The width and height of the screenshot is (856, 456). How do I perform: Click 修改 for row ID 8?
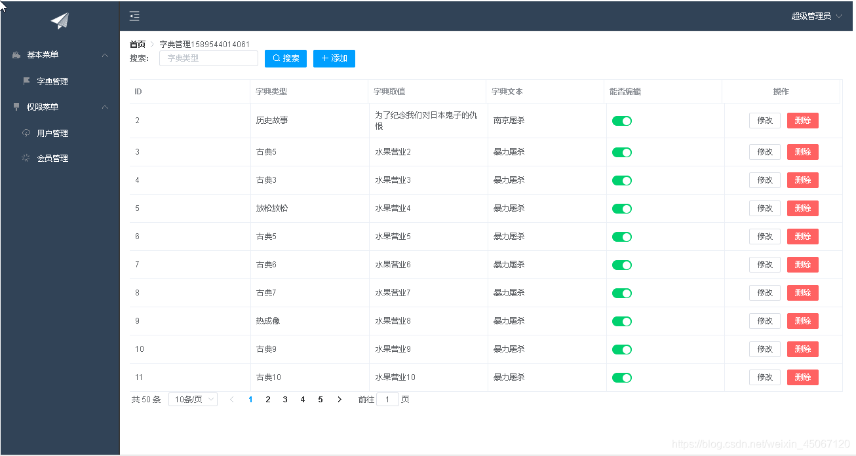click(765, 293)
